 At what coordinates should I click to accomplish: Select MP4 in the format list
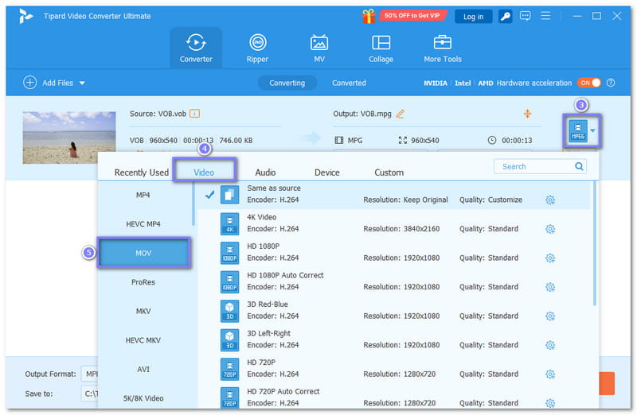pyautogui.click(x=143, y=195)
